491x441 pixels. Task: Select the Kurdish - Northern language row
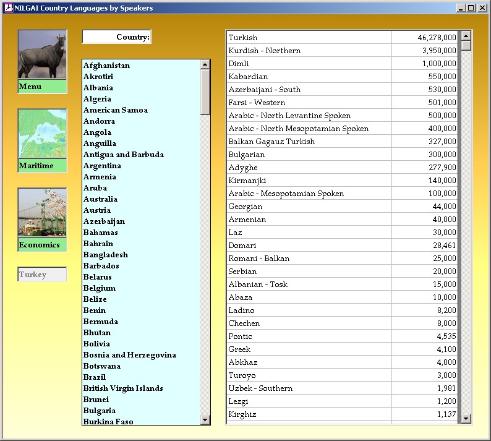[265, 51]
